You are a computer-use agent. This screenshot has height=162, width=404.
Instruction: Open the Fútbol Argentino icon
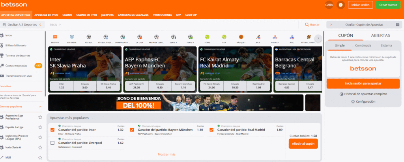106,37
